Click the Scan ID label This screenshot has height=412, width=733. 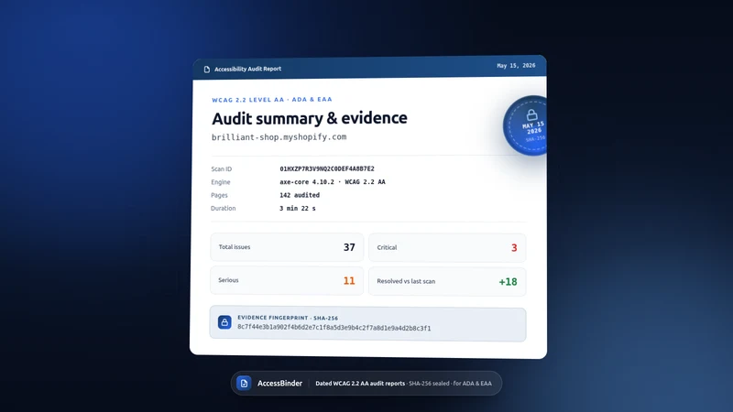pos(221,169)
